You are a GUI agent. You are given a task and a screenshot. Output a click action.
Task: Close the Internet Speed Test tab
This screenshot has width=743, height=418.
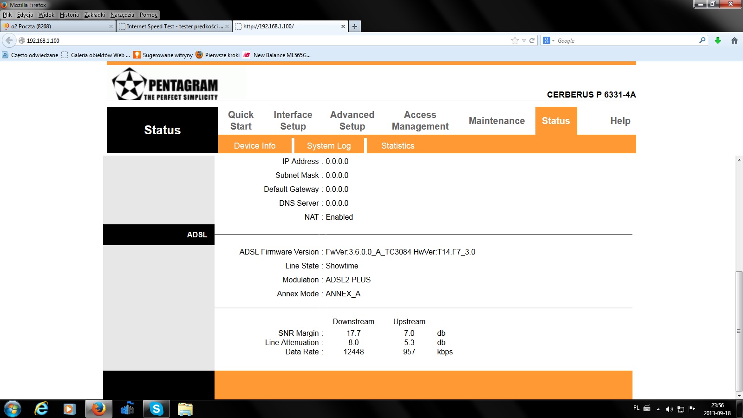[x=227, y=26]
